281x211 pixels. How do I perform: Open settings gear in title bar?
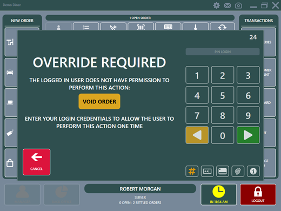(216, 5)
